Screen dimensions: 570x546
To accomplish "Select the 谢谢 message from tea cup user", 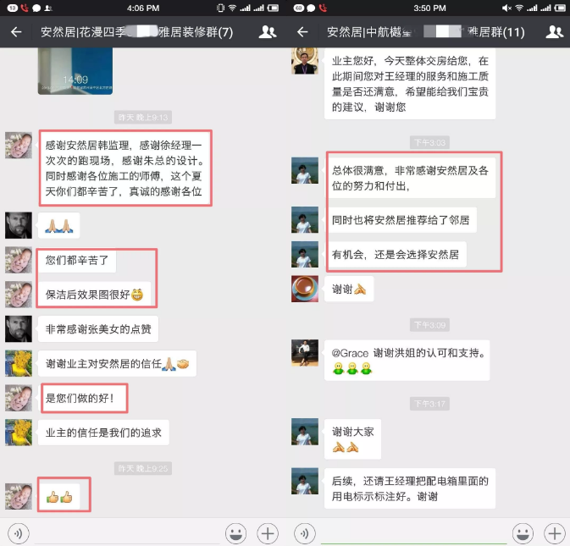I will click(x=349, y=290).
